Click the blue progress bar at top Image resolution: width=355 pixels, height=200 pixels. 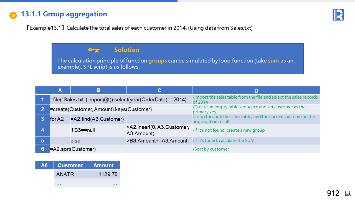pos(89,1)
